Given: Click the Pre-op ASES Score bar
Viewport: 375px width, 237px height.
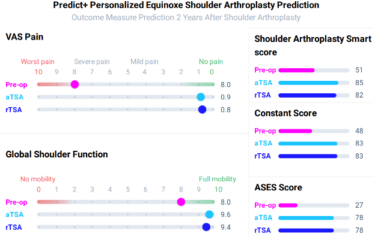Looking at the screenshot, I should point(314,205).
